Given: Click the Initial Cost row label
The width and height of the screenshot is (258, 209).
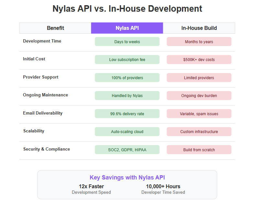Looking at the screenshot, I should coord(34,59).
